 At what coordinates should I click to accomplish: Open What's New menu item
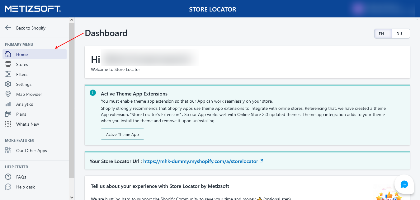click(27, 124)
